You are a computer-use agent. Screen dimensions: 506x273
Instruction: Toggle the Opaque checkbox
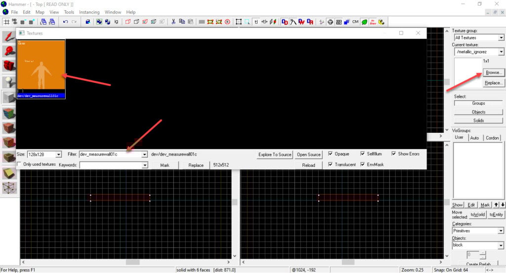coord(331,154)
